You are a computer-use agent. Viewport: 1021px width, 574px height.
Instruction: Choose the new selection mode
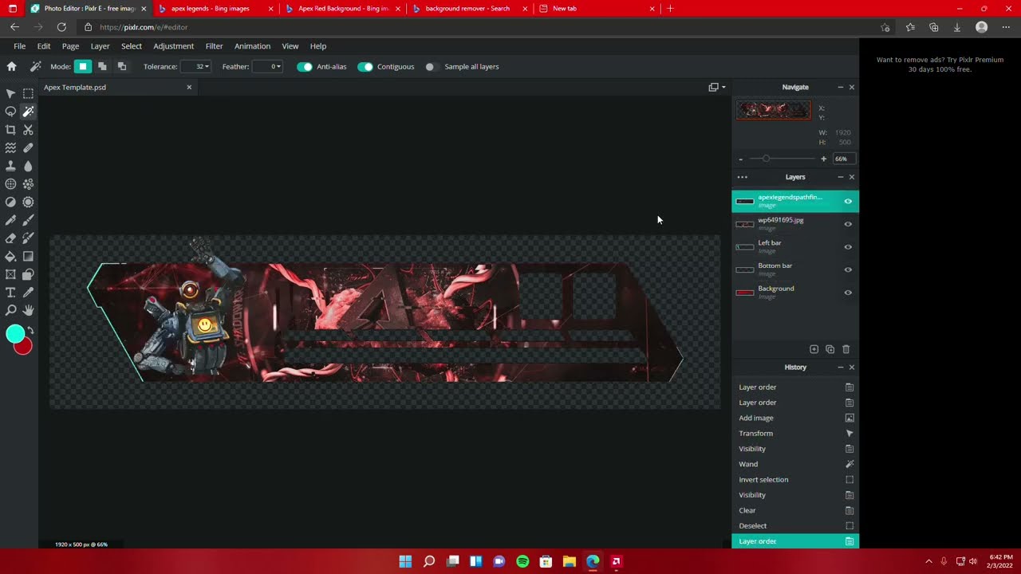coord(82,67)
